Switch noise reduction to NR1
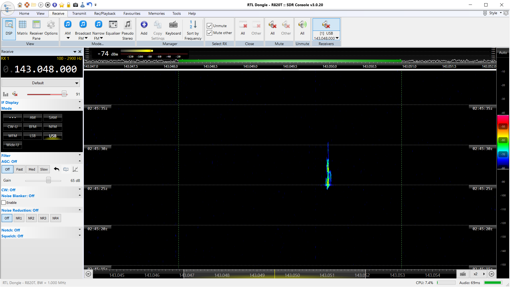 [19, 218]
